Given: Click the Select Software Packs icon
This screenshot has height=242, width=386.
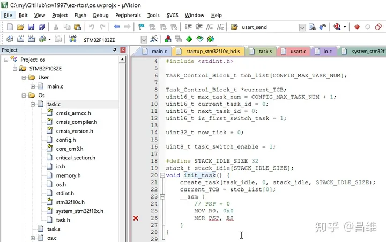Looking at the screenshot, I should tap(200, 39).
